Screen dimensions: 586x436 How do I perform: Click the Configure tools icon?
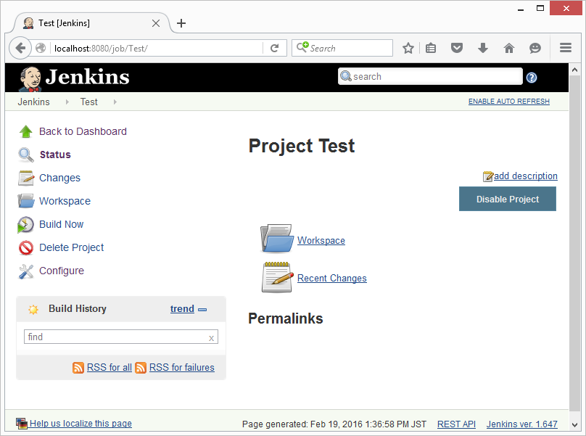[x=26, y=271]
